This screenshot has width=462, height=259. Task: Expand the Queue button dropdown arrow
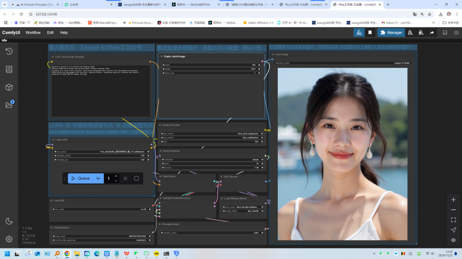99,178
